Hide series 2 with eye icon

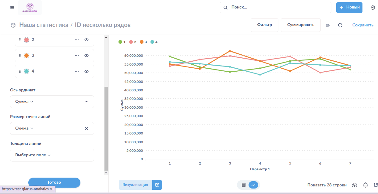[87, 40]
